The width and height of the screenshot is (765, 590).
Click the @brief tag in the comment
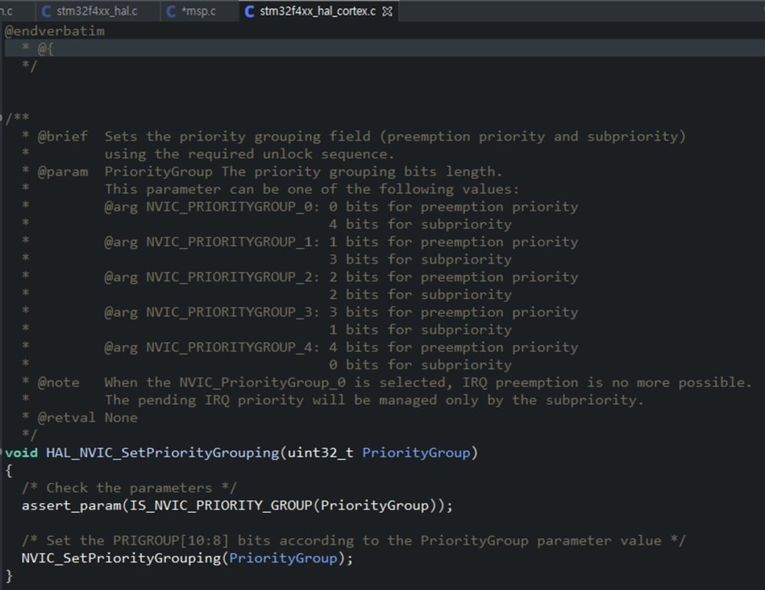pos(62,137)
